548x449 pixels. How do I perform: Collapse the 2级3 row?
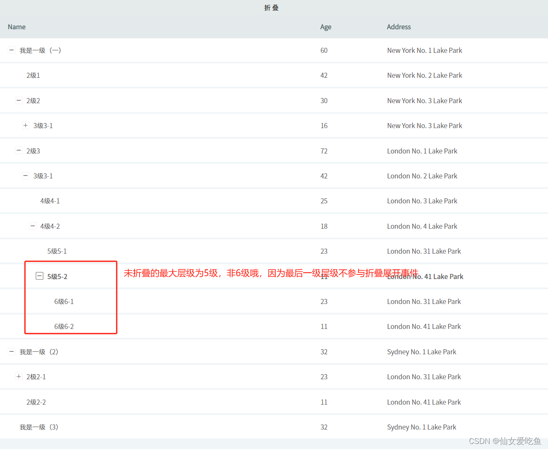click(19, 150)
